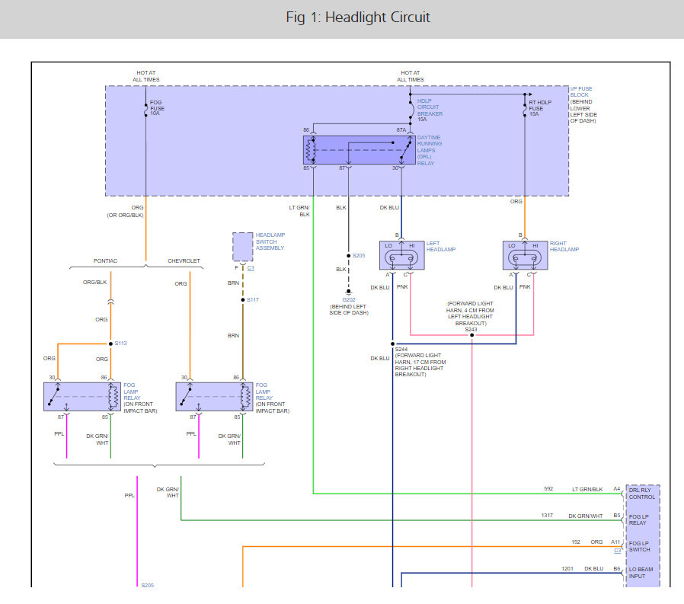Click the S243 splice label

471,330
